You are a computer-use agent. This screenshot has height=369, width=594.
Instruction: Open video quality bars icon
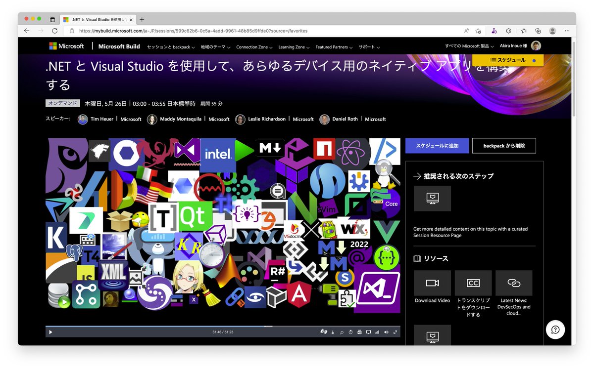pyautogui.click(x=377, y=332)
